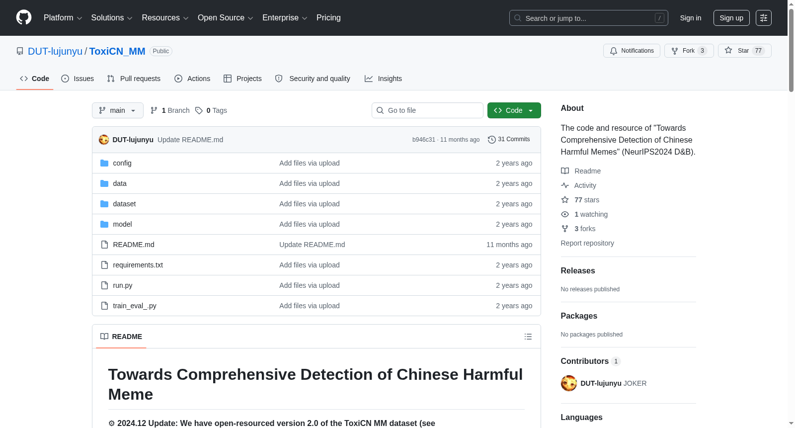Viewport: 795px width, 428px height.
Task: Click the train_eval_.py file icon
Action: click(x=104, y=306)
